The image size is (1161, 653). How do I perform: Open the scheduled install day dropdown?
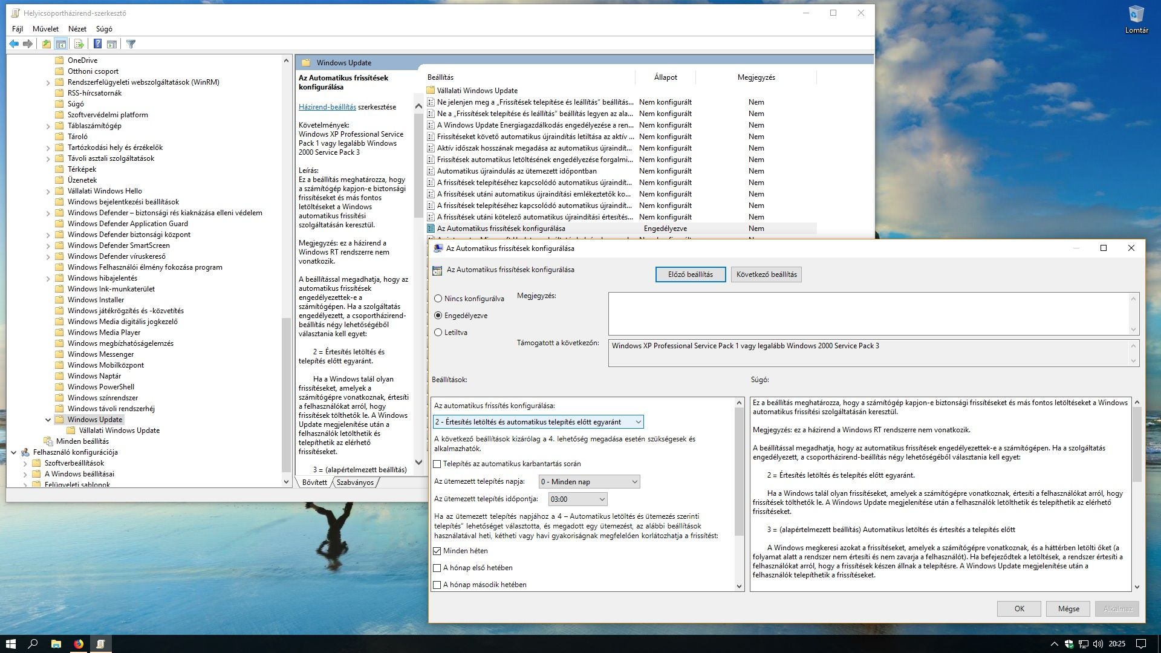click(x=589, y=482)
